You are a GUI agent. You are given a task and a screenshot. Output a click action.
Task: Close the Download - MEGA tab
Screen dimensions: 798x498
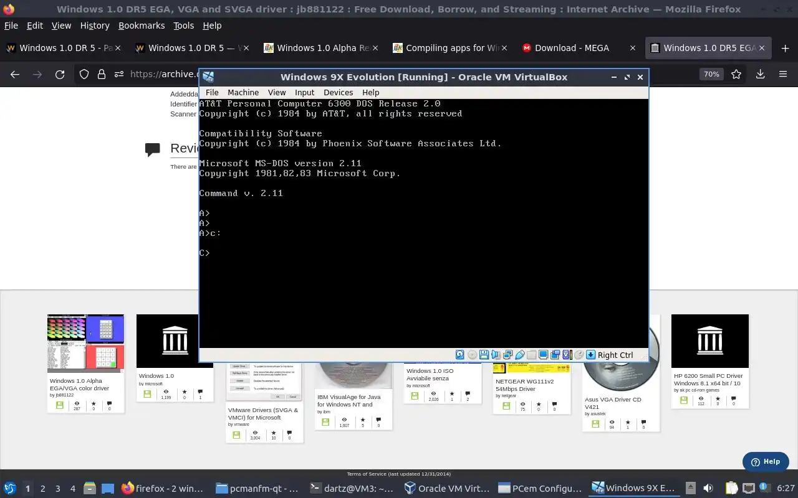[633, 48]
